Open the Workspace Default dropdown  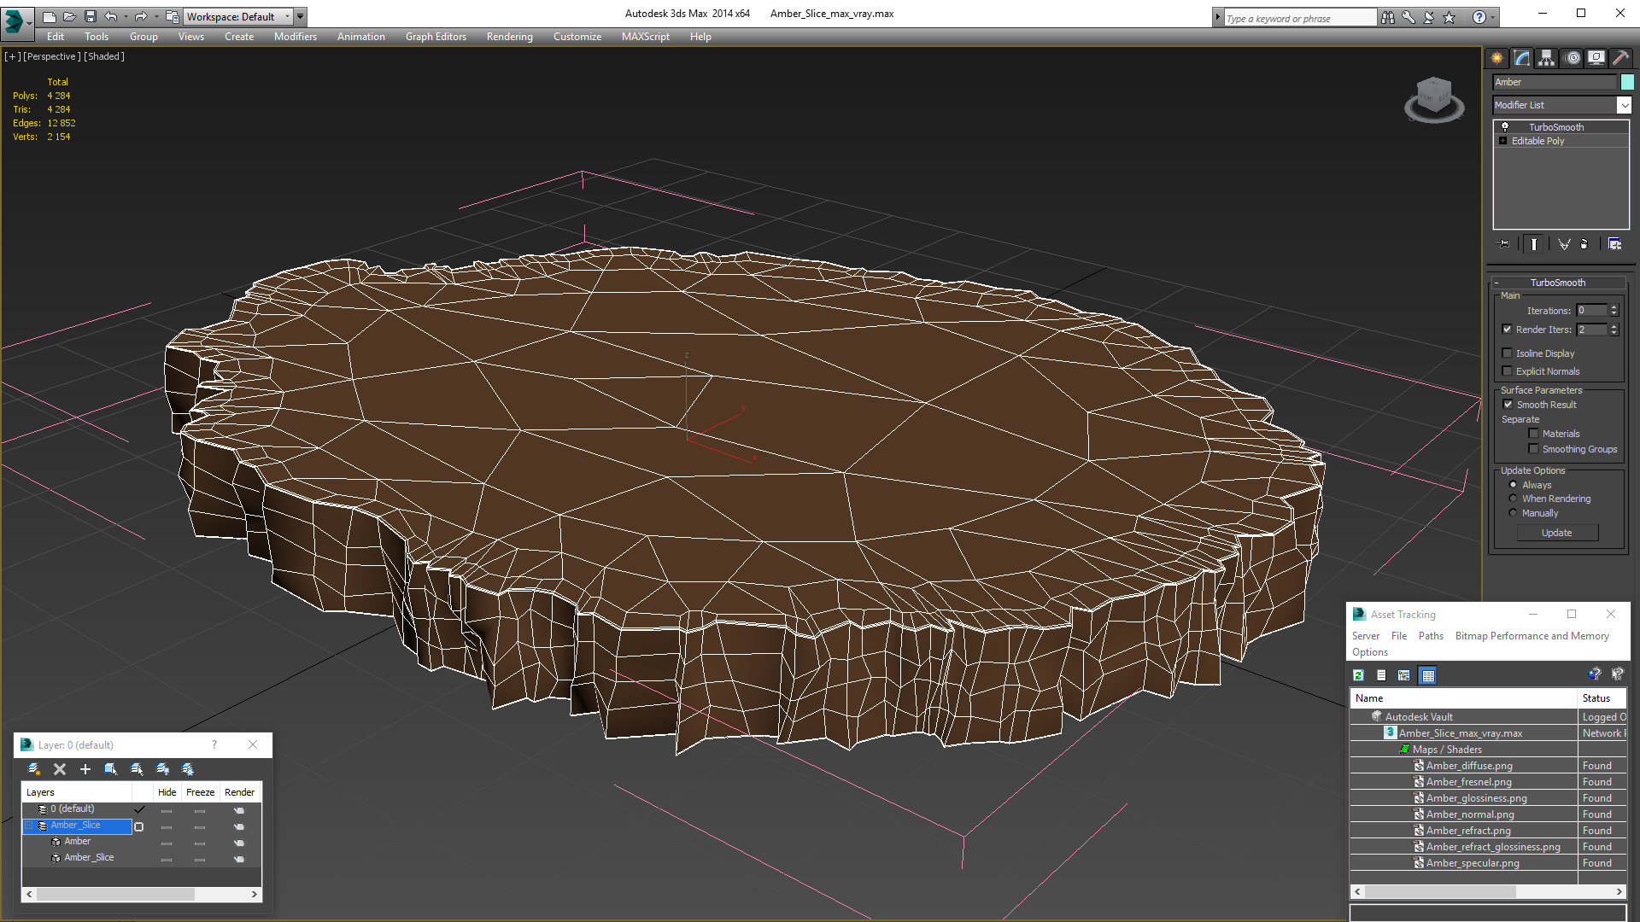pos(238,16)
